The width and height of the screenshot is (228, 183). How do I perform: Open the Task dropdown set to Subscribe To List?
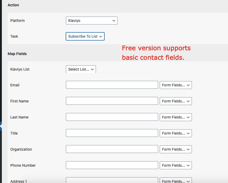pos(85,36)
